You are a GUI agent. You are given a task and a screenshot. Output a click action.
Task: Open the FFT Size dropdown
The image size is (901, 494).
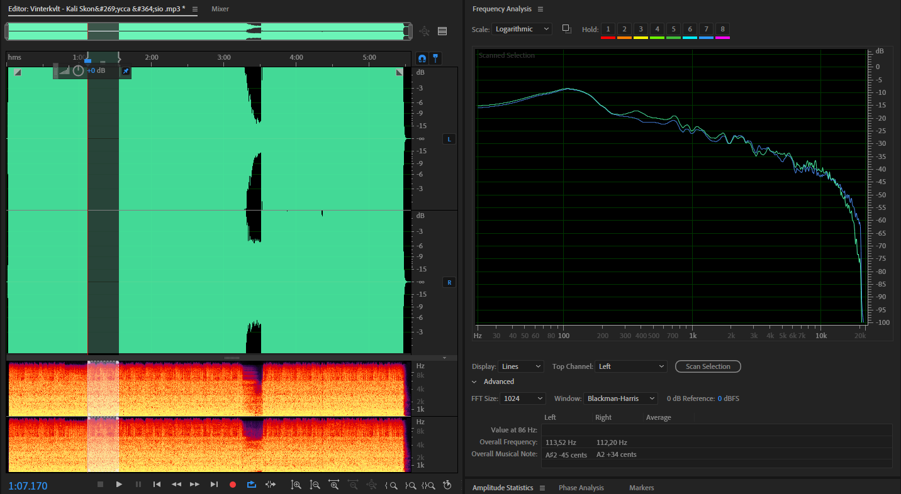coord(523,398)
